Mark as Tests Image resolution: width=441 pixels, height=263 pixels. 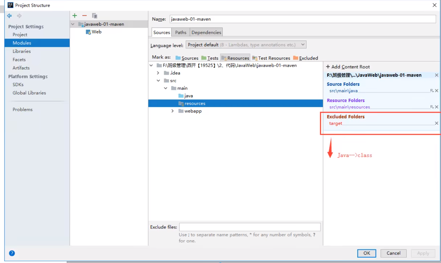210,58
